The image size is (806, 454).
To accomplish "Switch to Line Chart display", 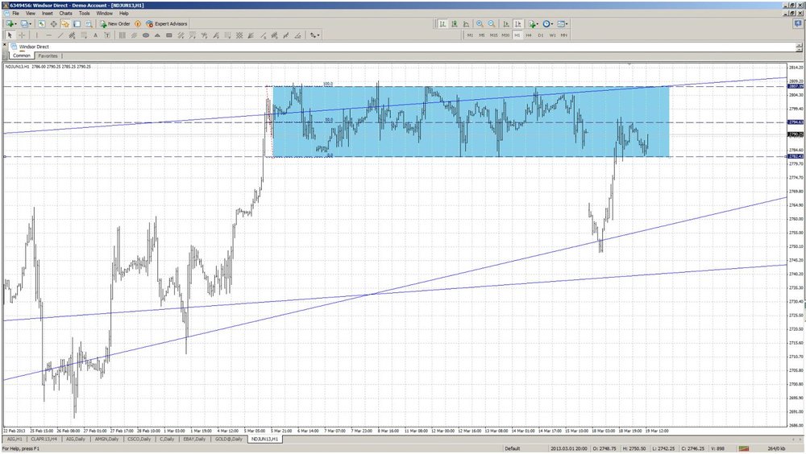I will coord(466,23).
